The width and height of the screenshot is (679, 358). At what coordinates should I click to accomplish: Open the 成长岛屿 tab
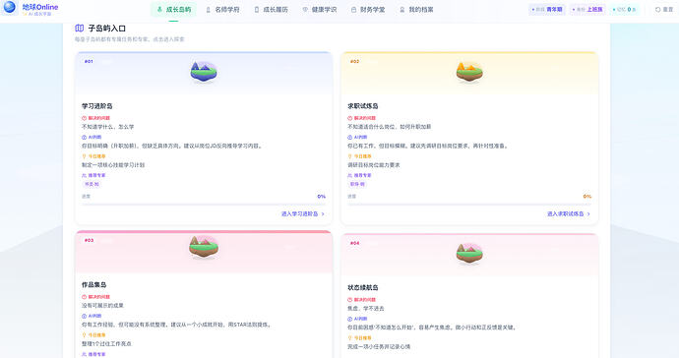pyautogui.click(x=173, y=10)
